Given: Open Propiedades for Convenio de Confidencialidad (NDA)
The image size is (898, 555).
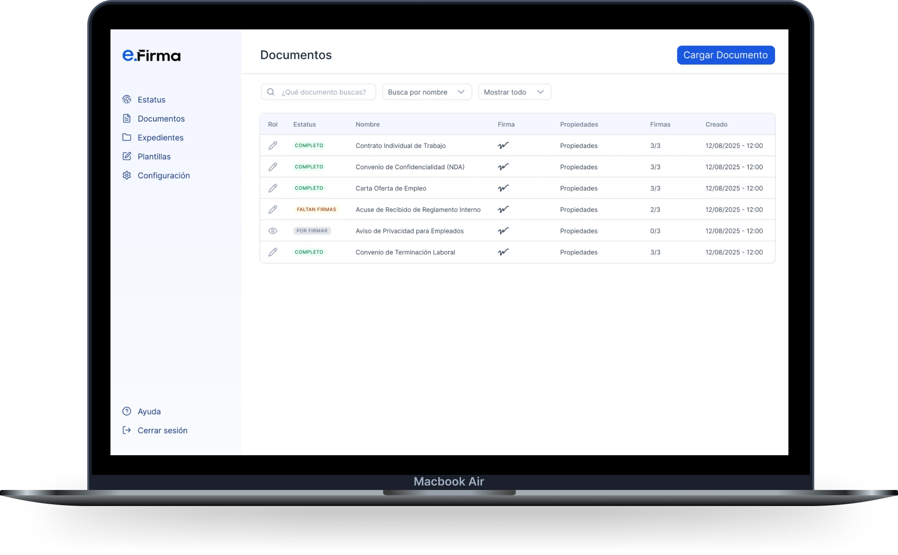Looking at the screenshot, I should [x=579, y=167].
